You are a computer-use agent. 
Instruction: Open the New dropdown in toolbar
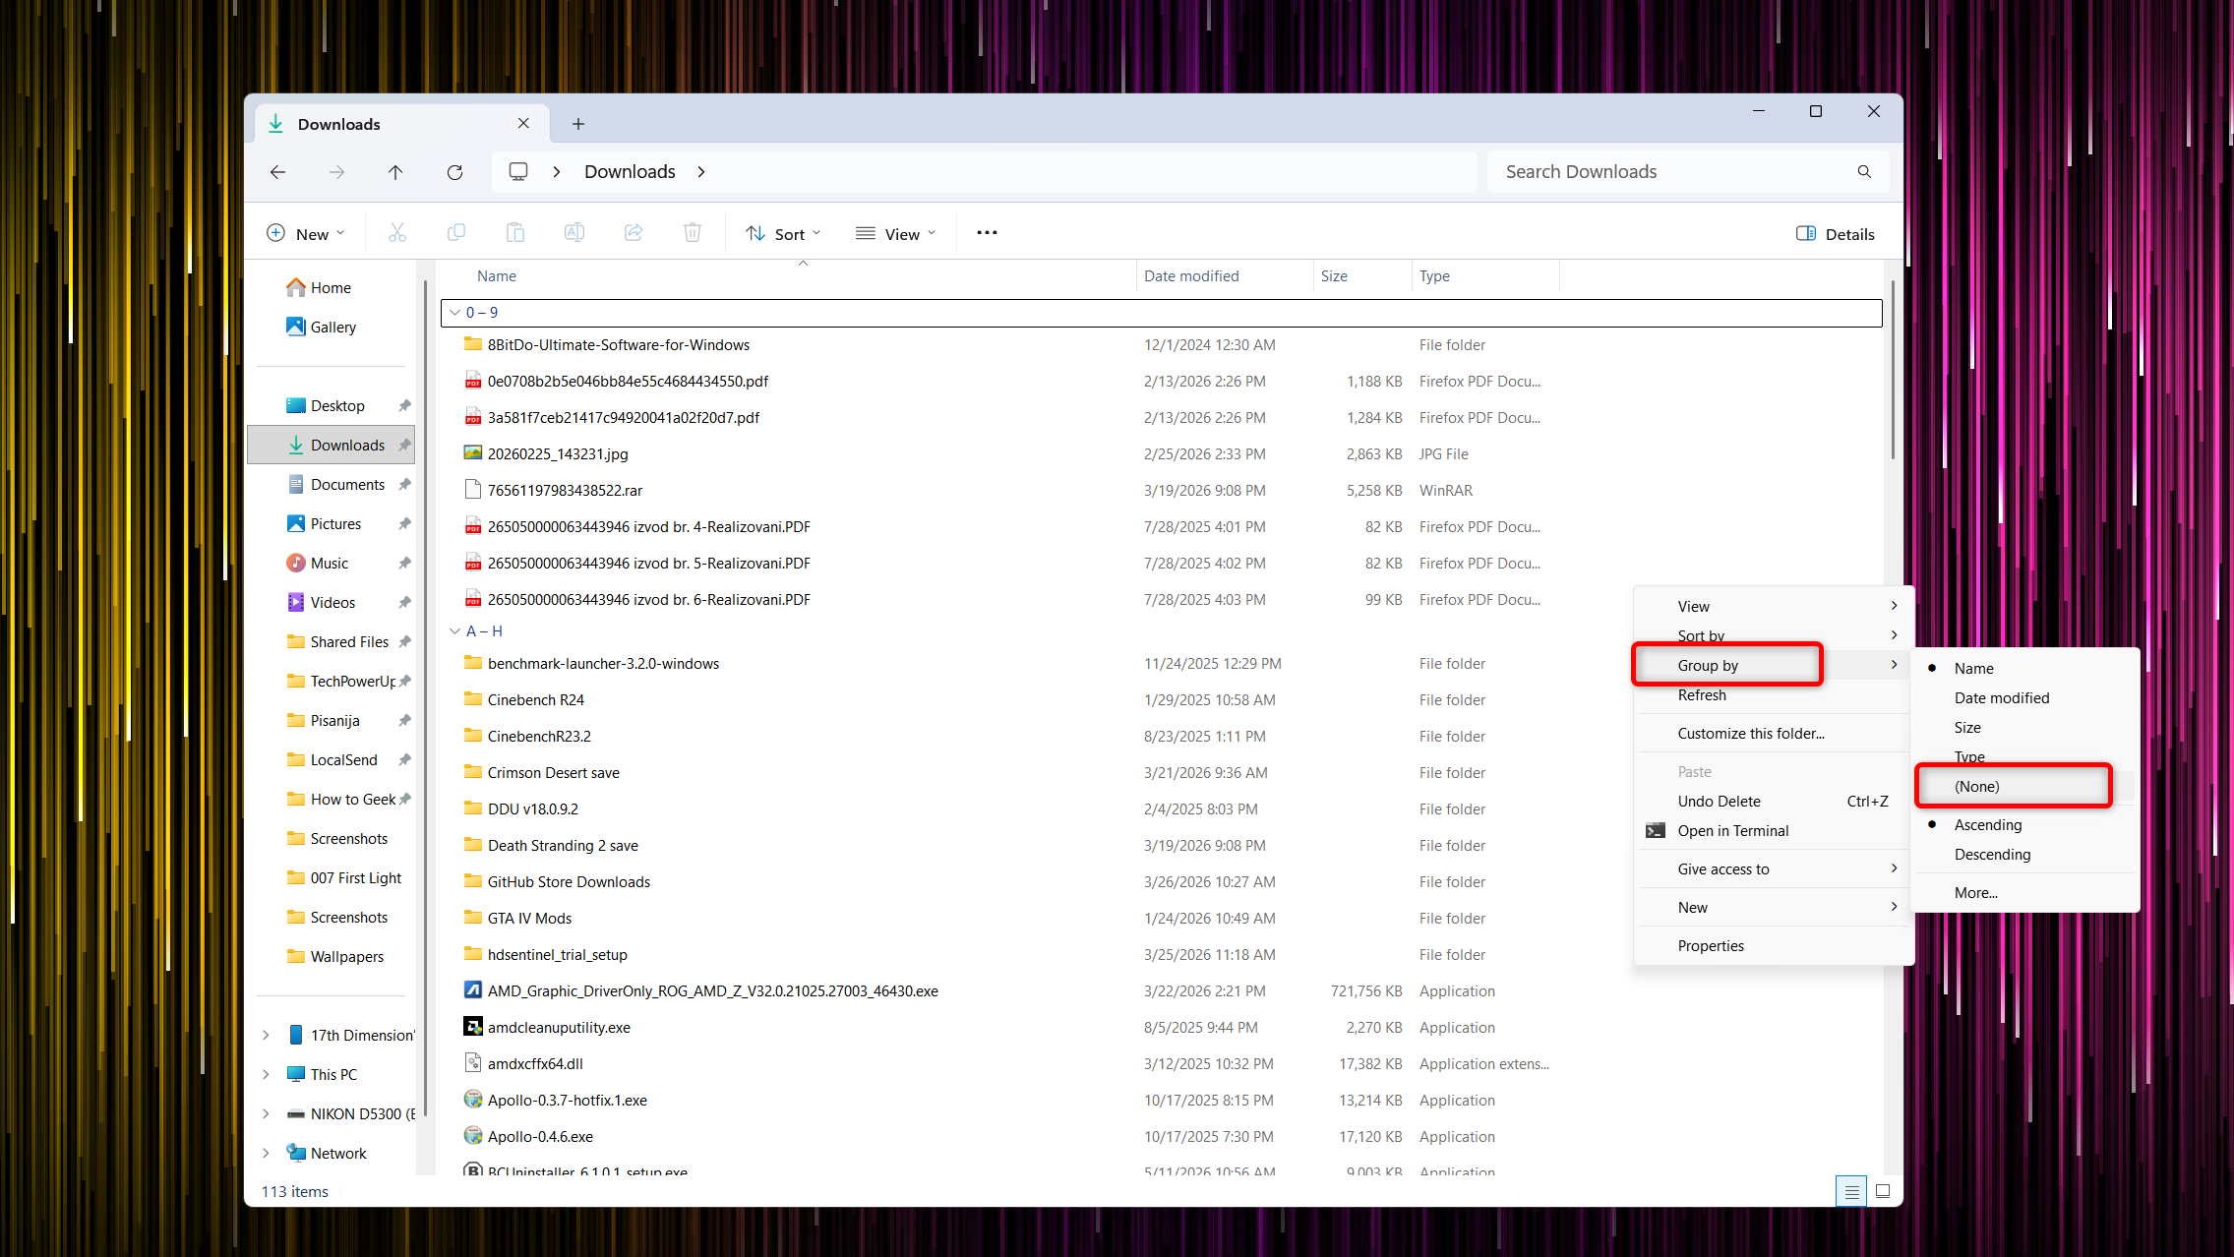coord(305,234)
